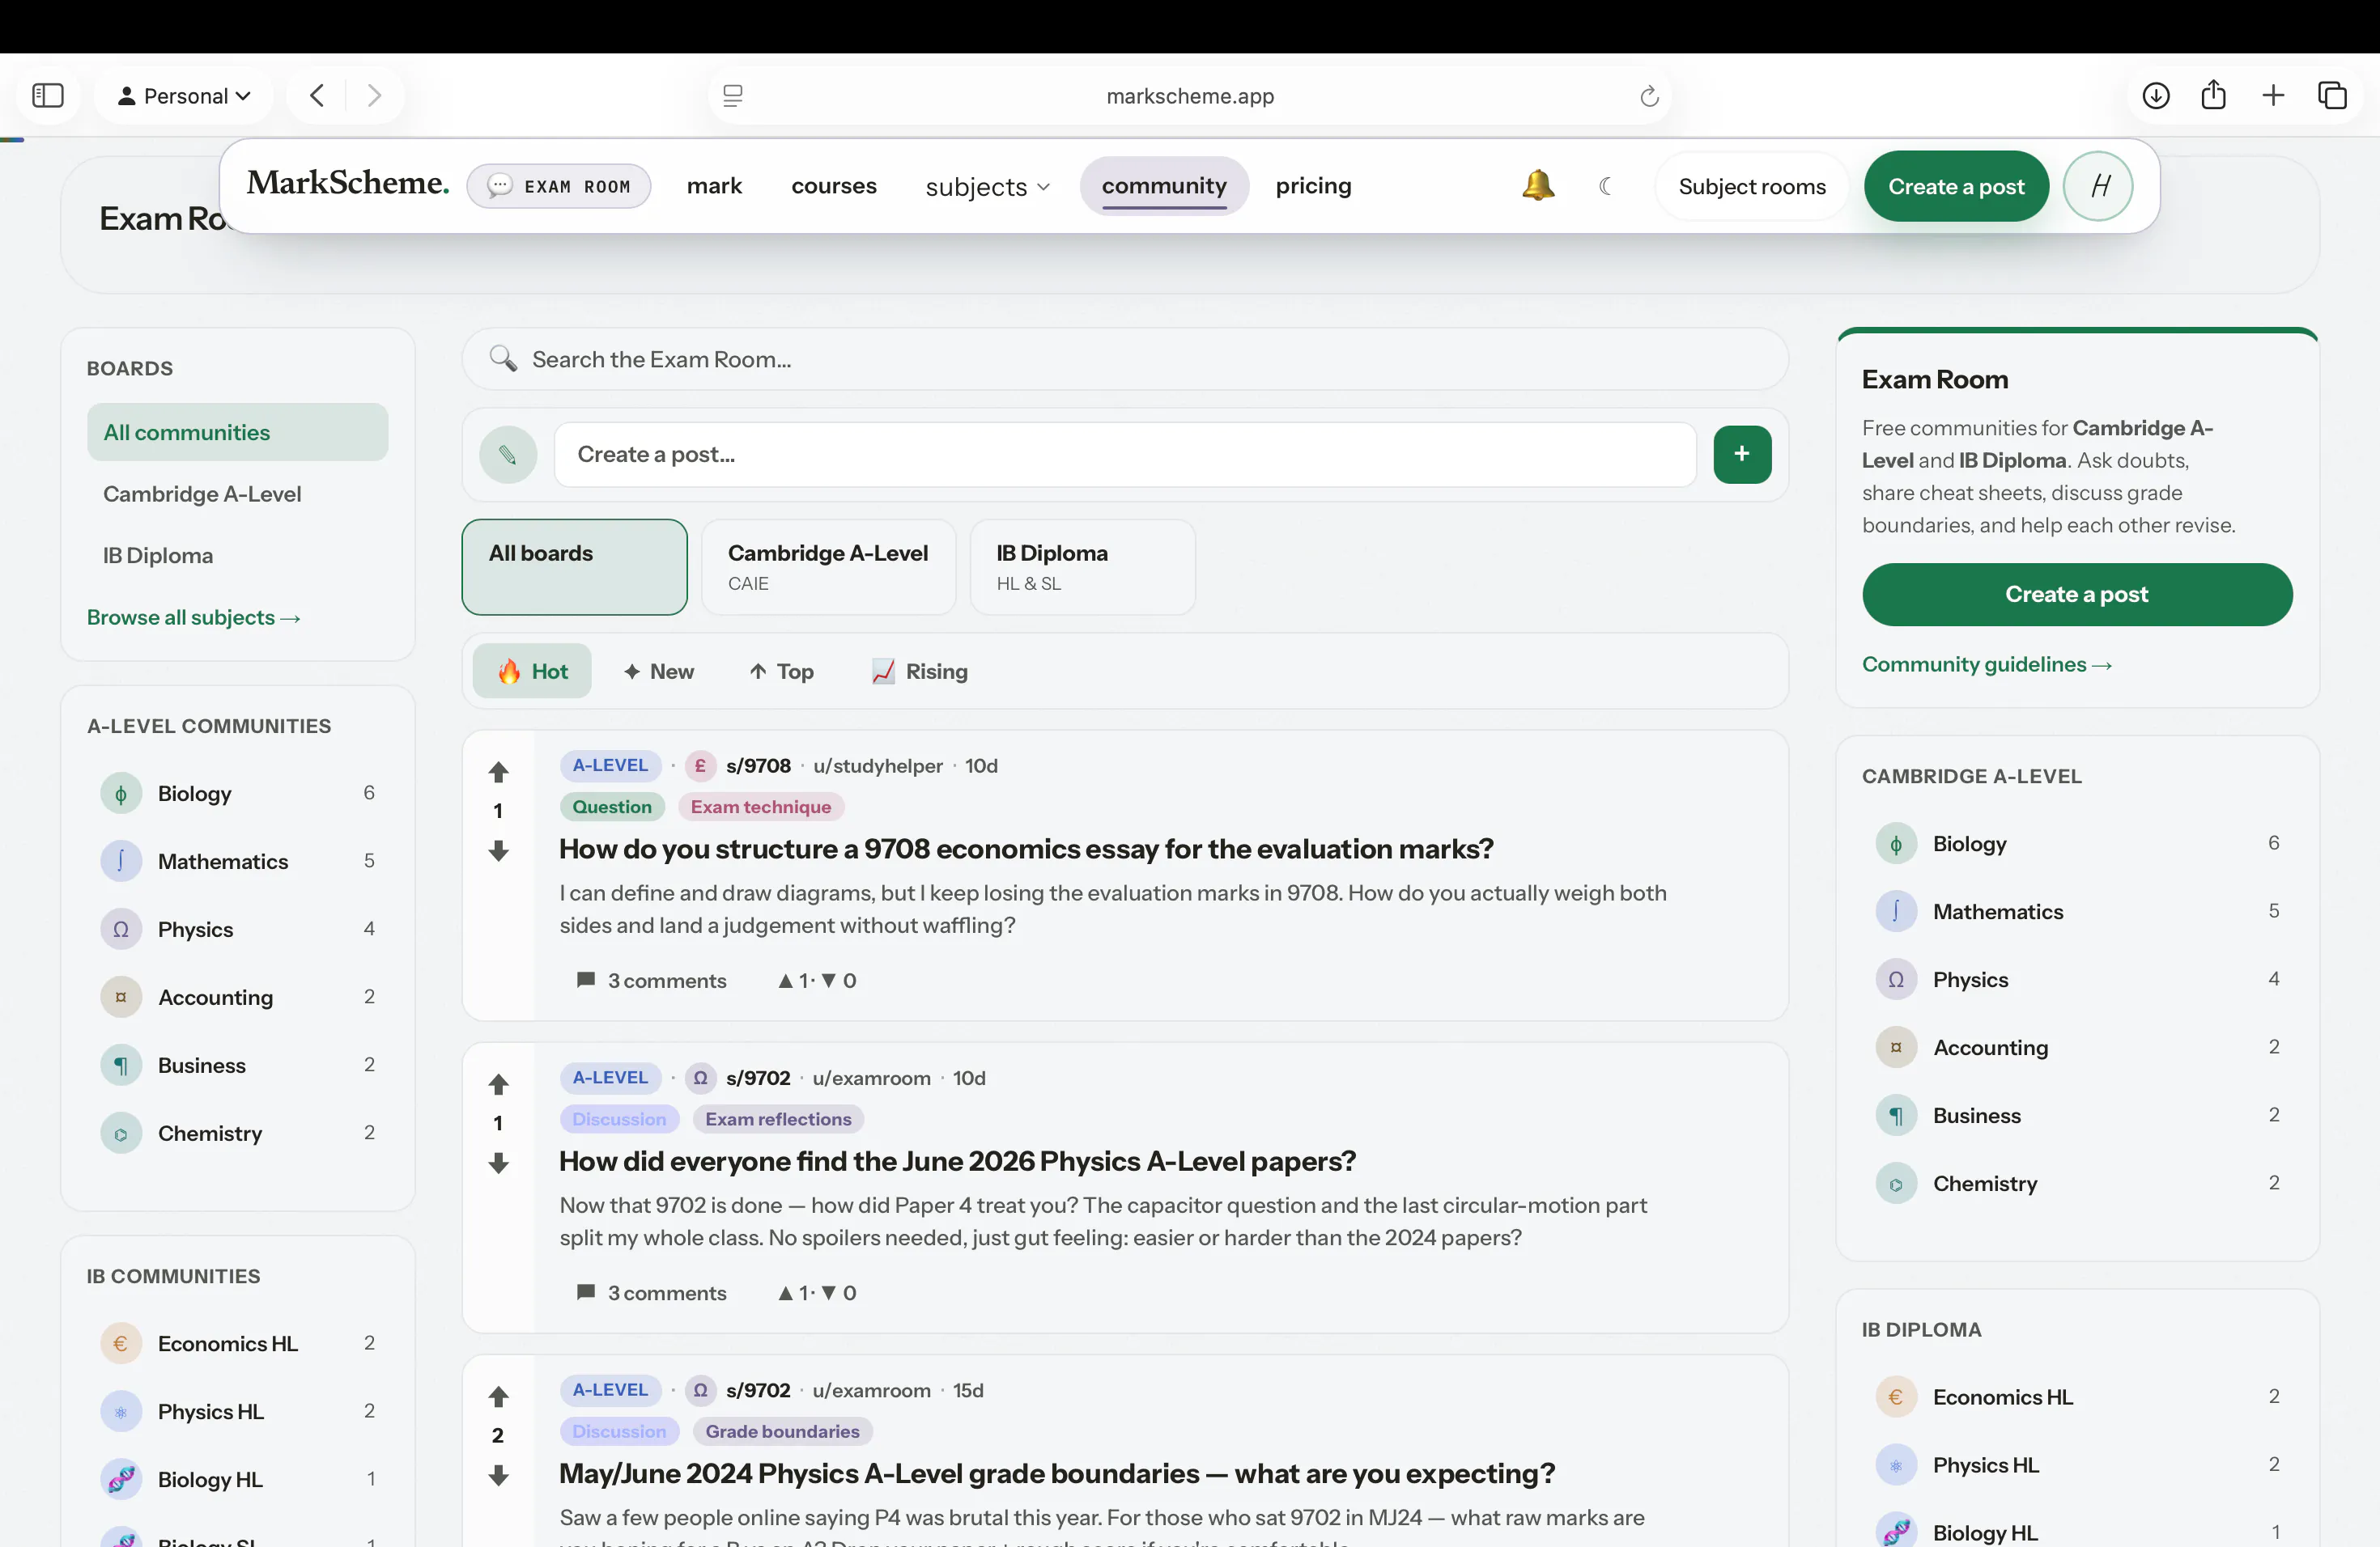
Task: Click the search magnifier icon
Action: 503,358
